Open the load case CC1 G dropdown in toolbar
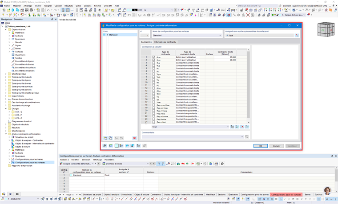 click(172, 10)
